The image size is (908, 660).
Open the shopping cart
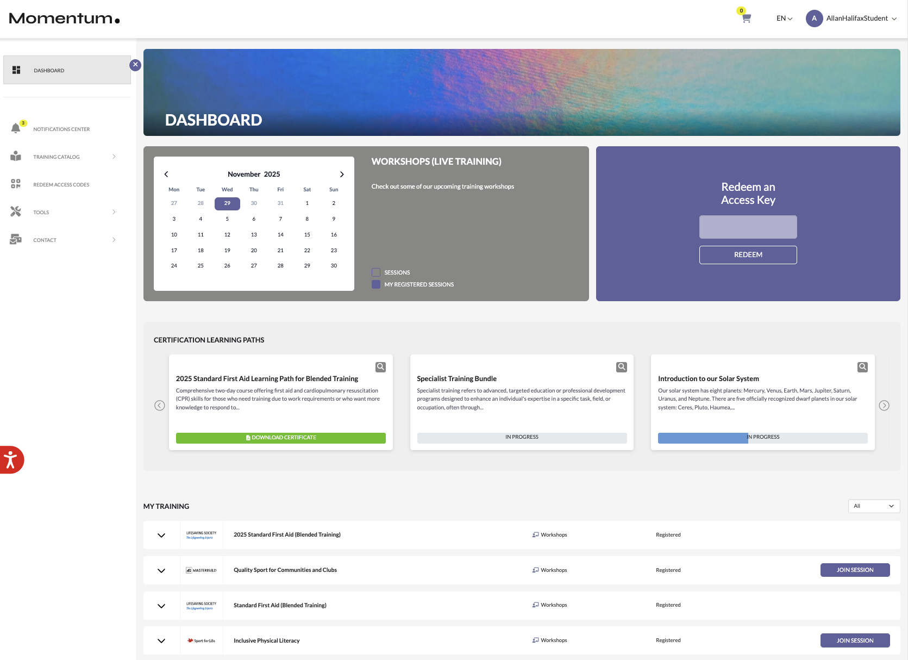[744, 18]
